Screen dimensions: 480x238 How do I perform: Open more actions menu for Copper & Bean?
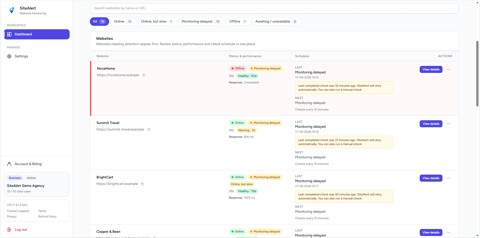point(448,232)
